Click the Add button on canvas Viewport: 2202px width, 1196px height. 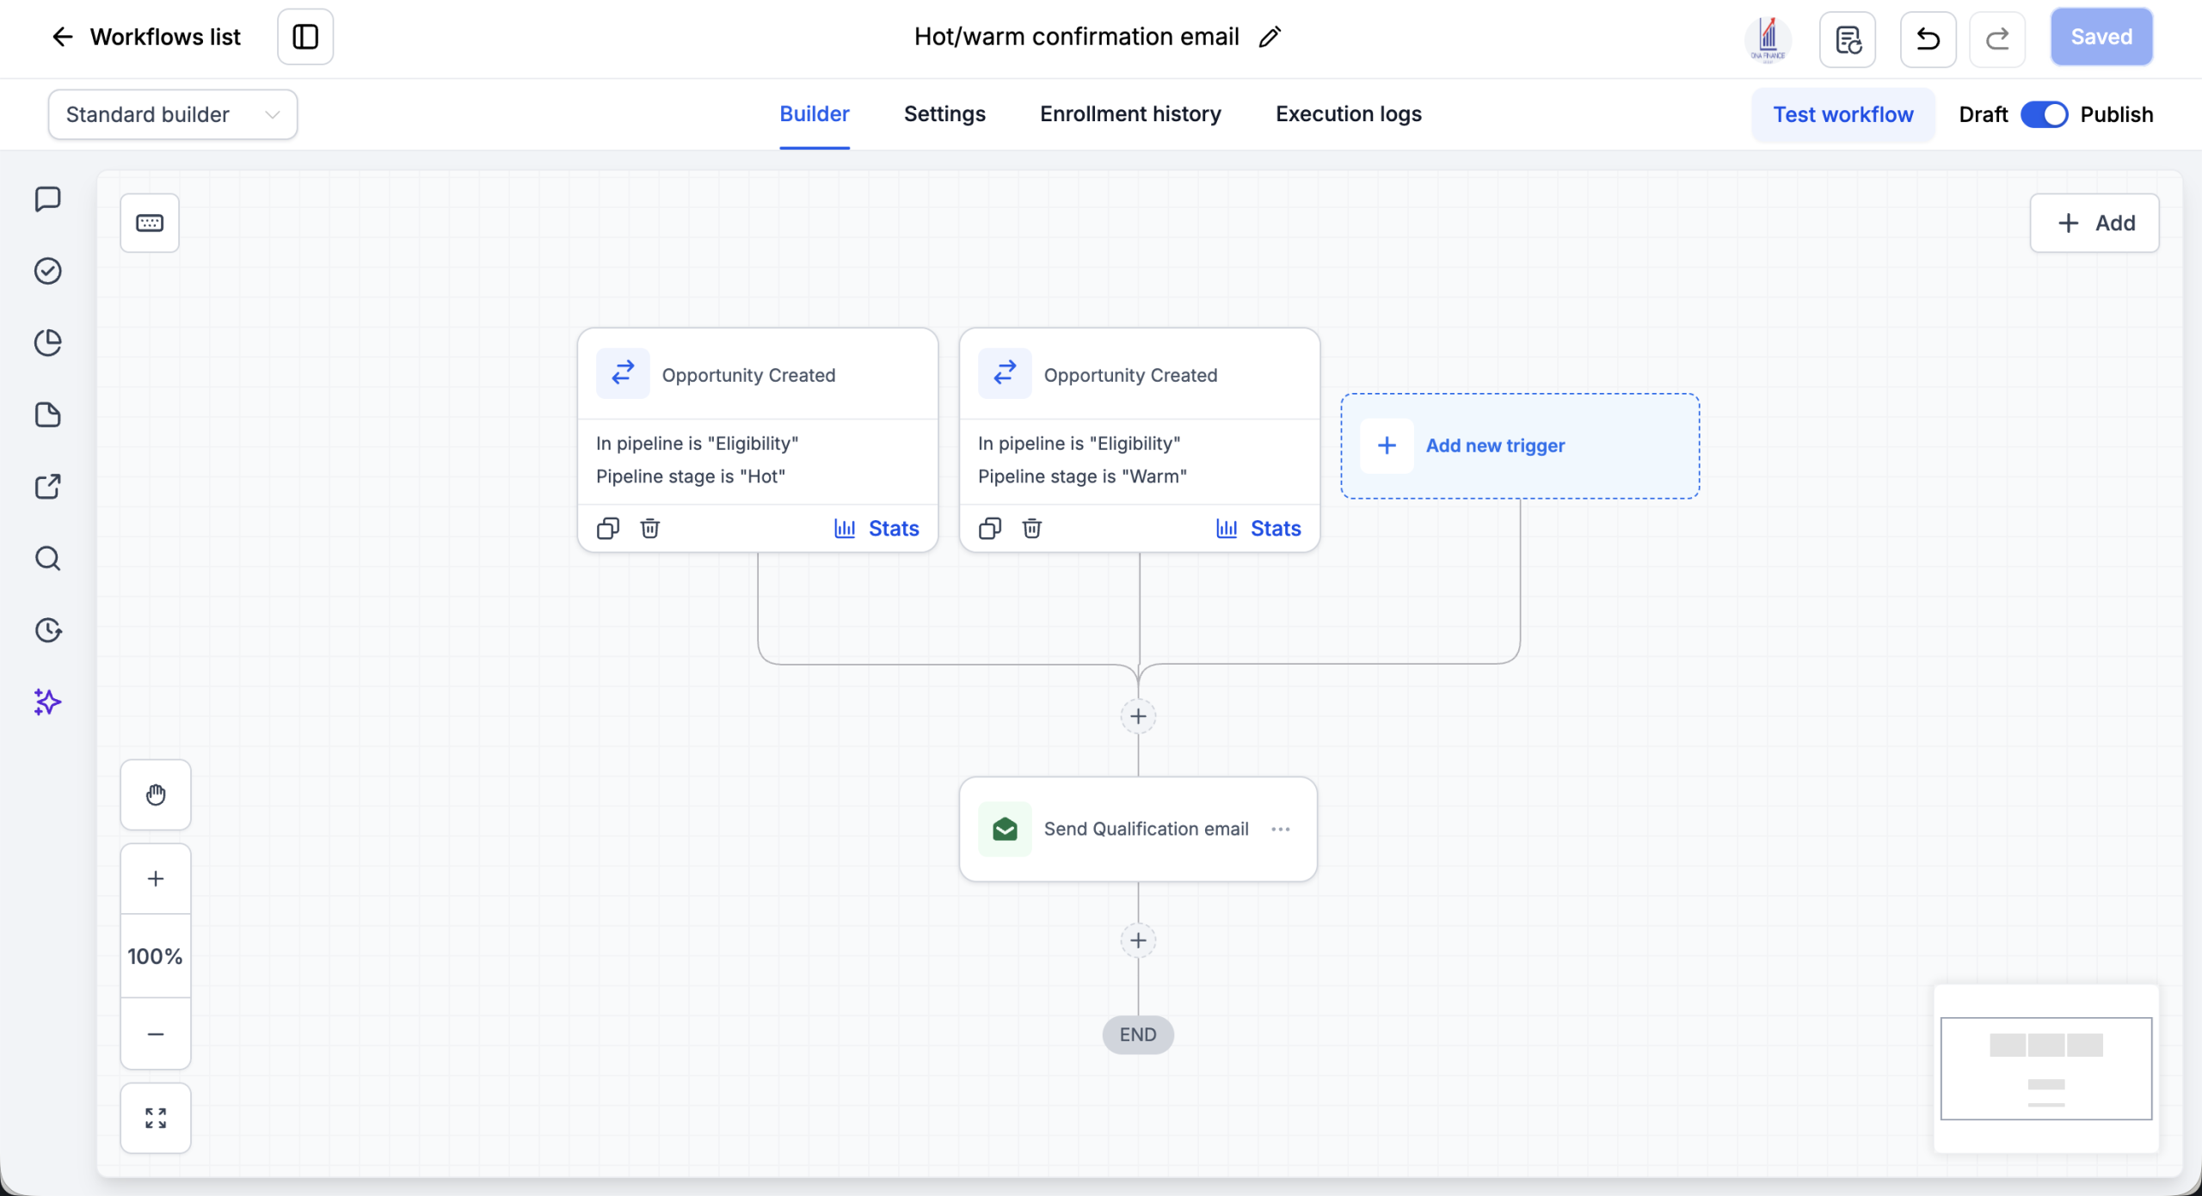2094,223
